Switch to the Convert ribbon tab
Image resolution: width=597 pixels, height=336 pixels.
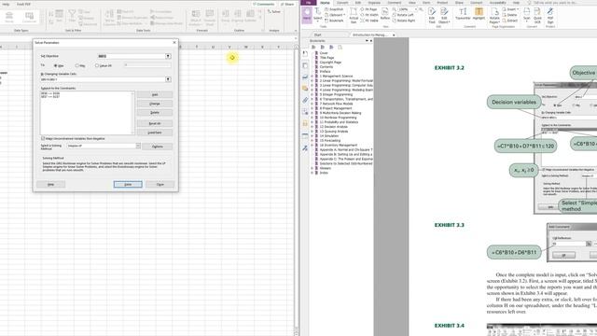(342, 3)
